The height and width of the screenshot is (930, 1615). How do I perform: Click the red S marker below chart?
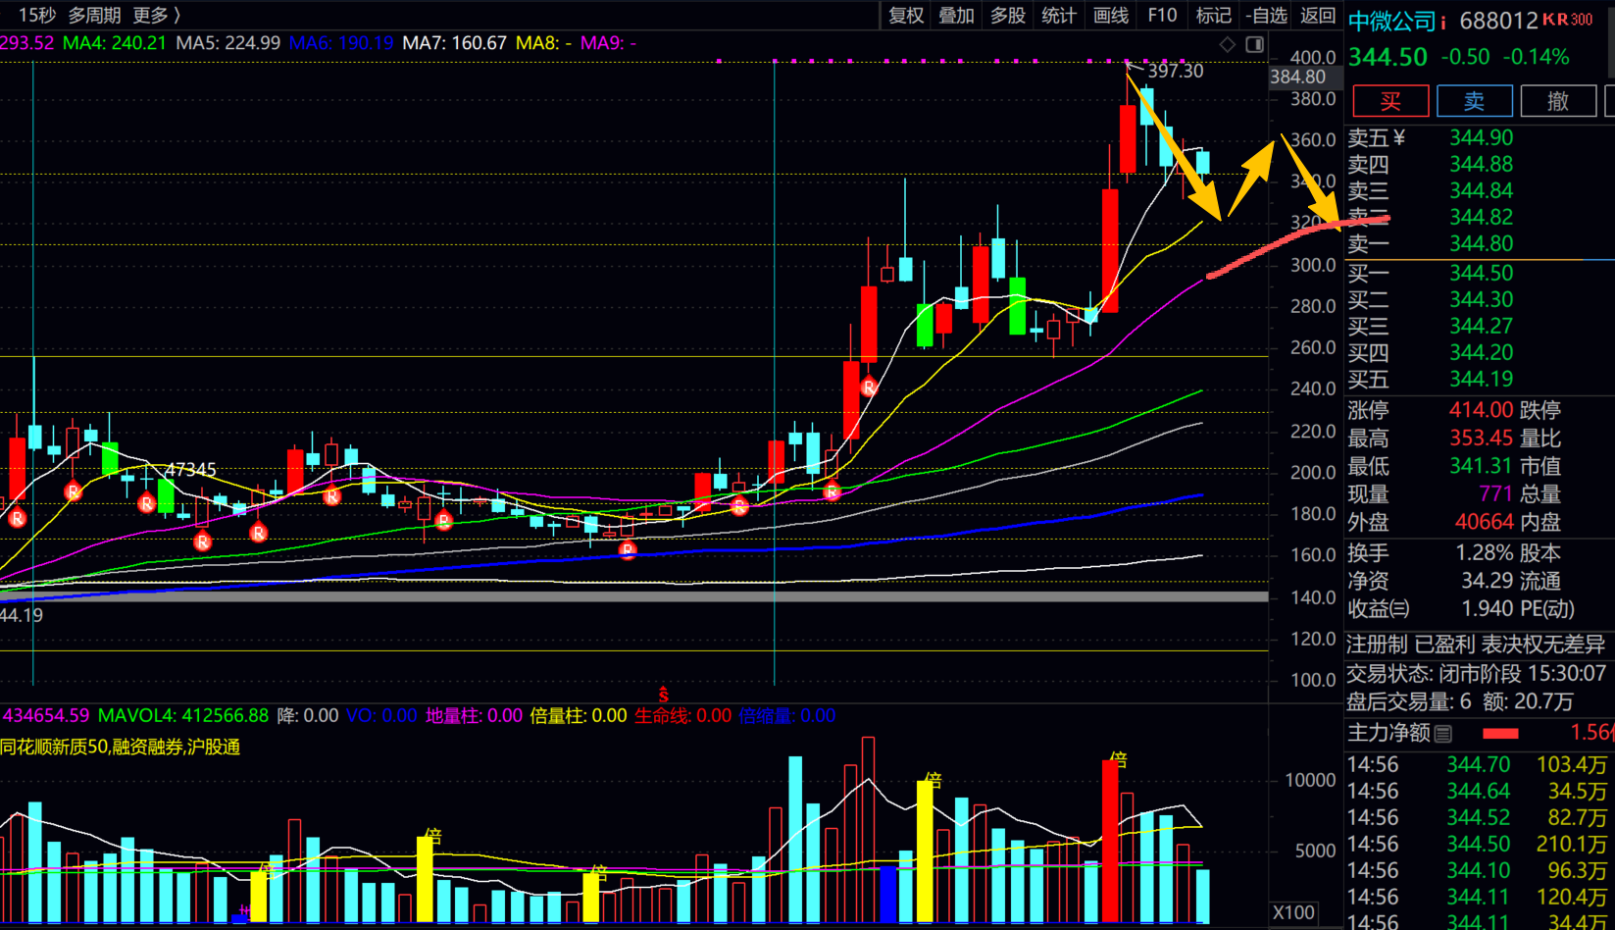664,695
